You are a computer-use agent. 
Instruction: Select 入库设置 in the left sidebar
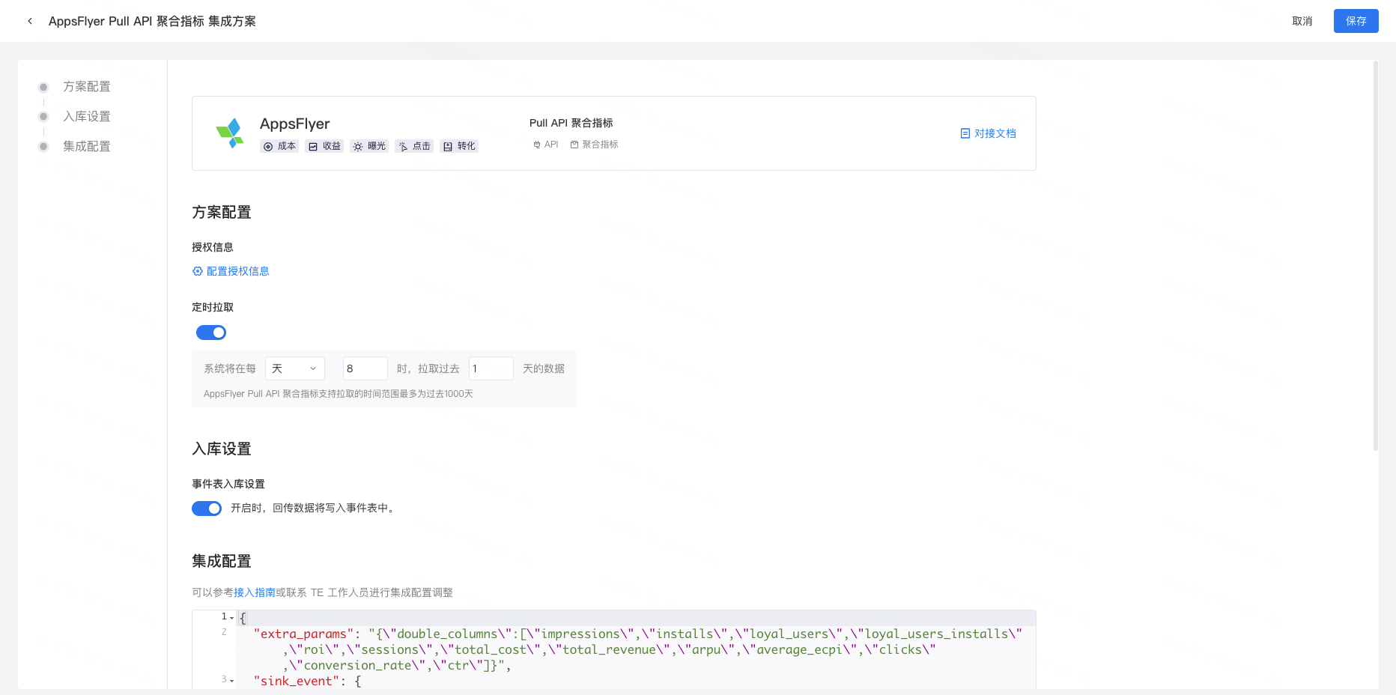pos(86,116)
